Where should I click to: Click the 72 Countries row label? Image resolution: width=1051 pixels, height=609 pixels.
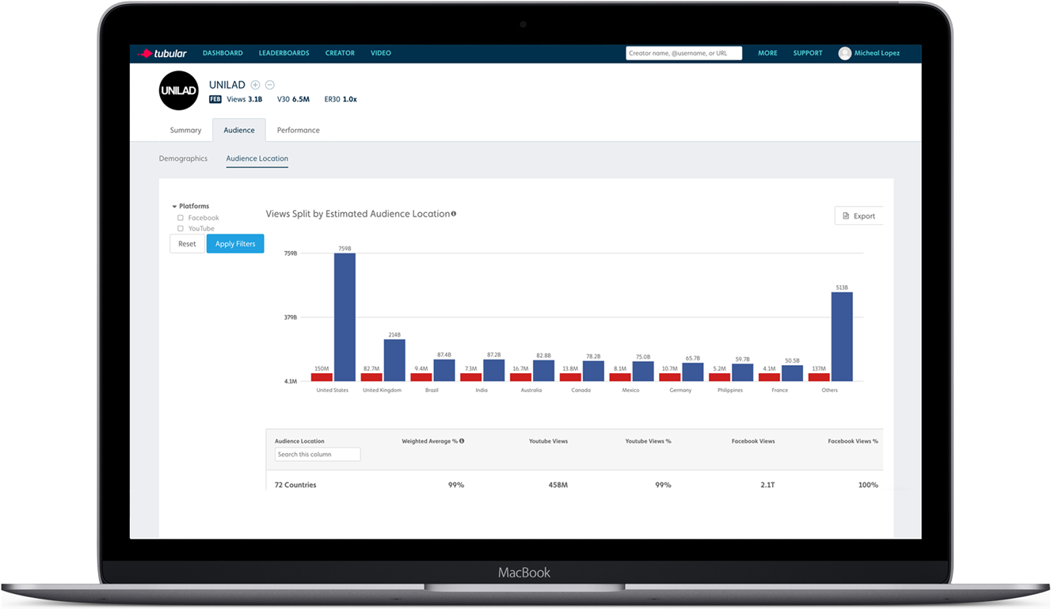pos(295,485)
